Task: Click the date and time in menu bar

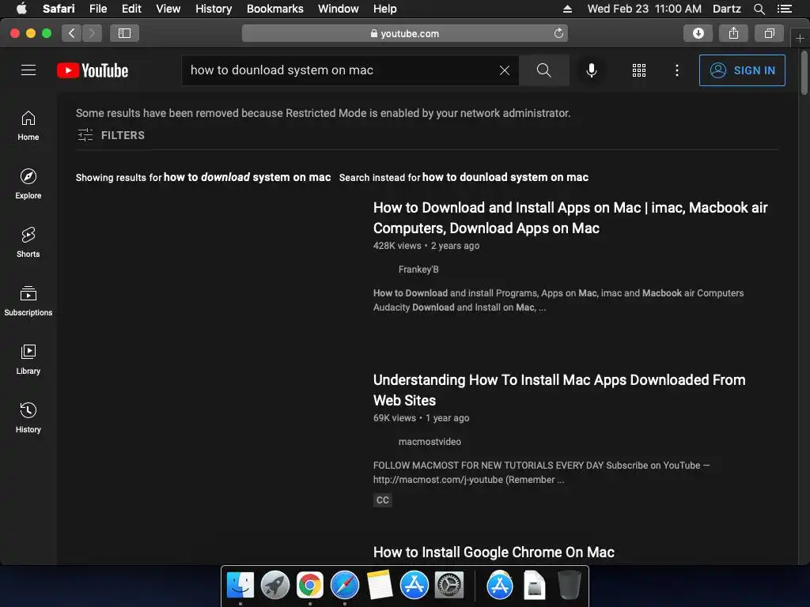Action: tap(644, 9)
